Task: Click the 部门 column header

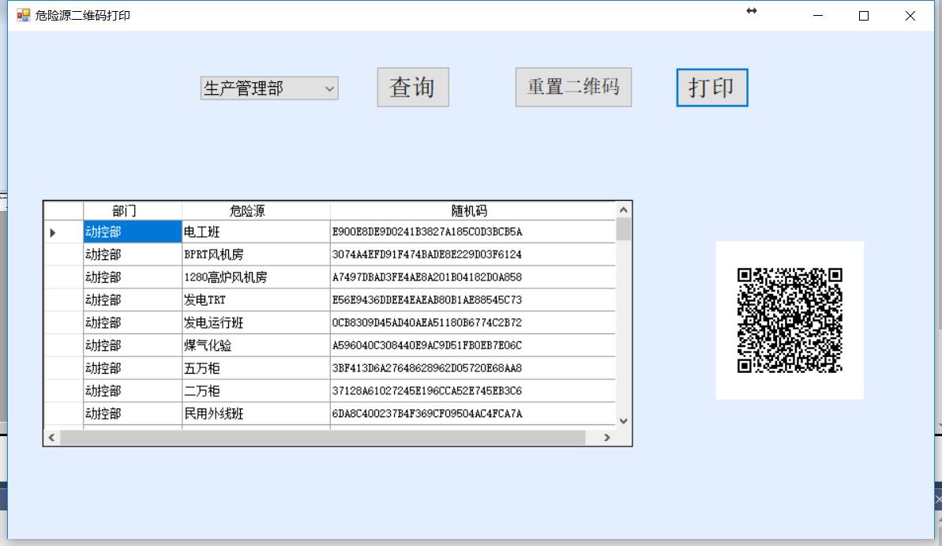Action: [x=132, y=211]
